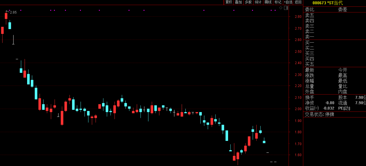This screenshot has height=166, width=366.
Task: Click the 委比 label in quote panel
Action: (309, 9)
